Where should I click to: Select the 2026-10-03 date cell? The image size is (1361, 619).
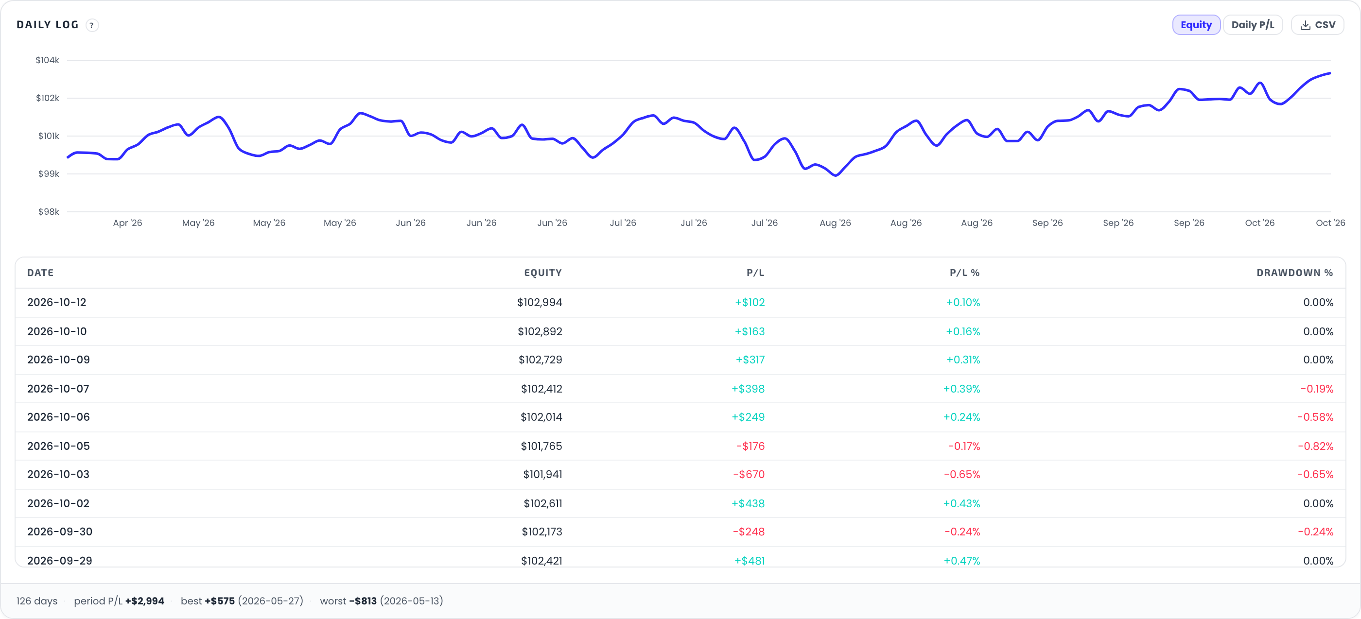[58, 474]
